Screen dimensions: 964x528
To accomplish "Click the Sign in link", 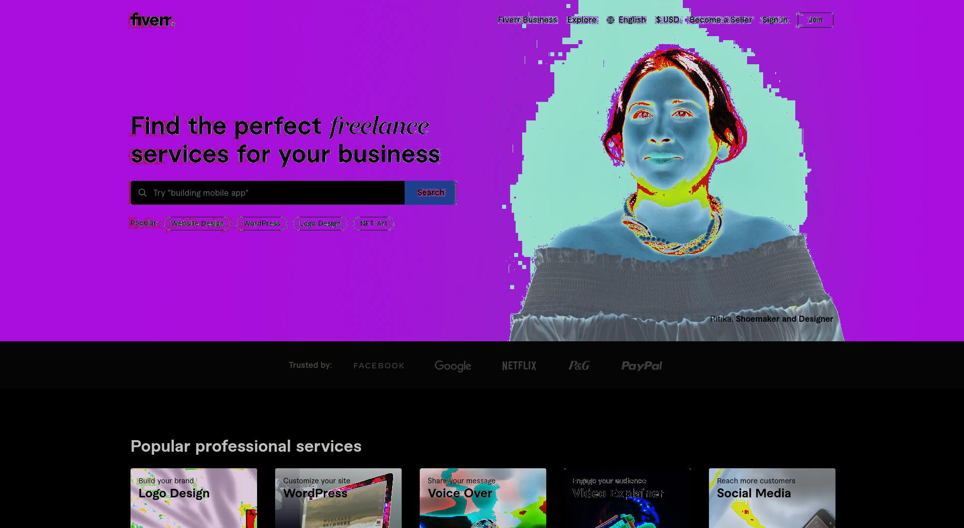I will (x=775, y=20).
